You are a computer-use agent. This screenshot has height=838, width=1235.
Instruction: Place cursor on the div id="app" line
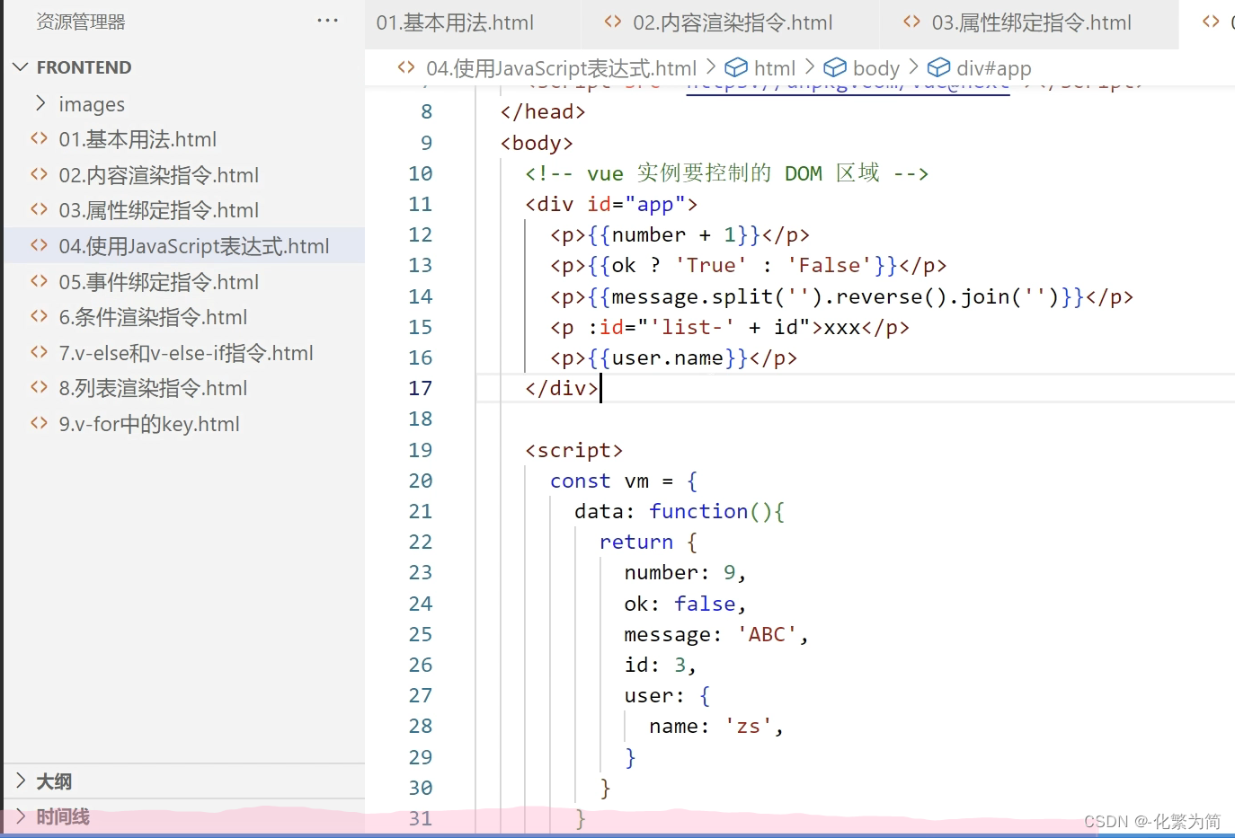coord(611,204)
